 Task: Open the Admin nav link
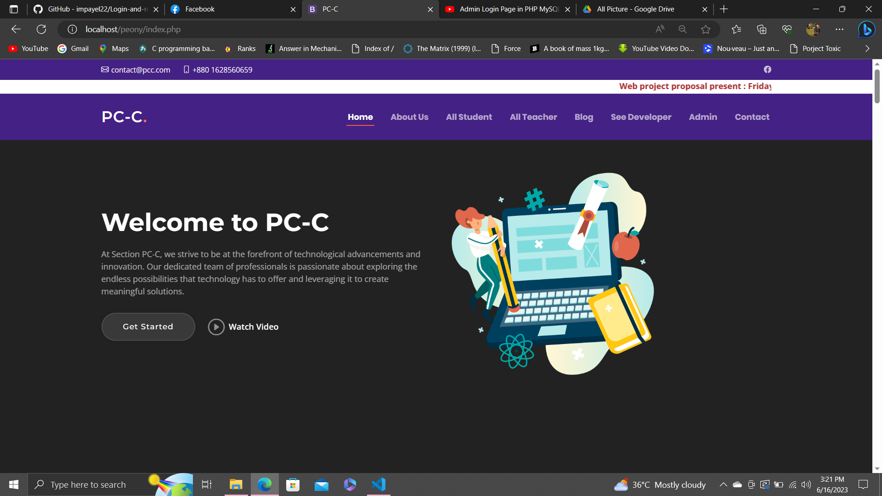(x=702, y=117)
